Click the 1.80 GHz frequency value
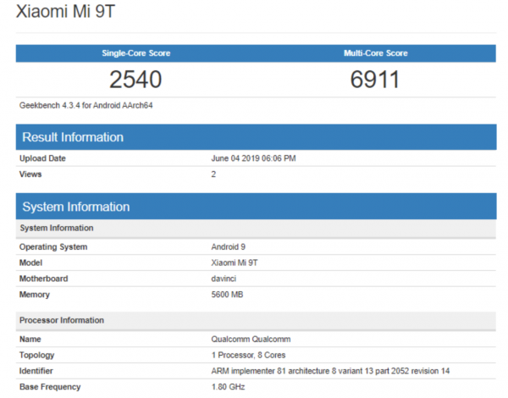 pos(228,387)
